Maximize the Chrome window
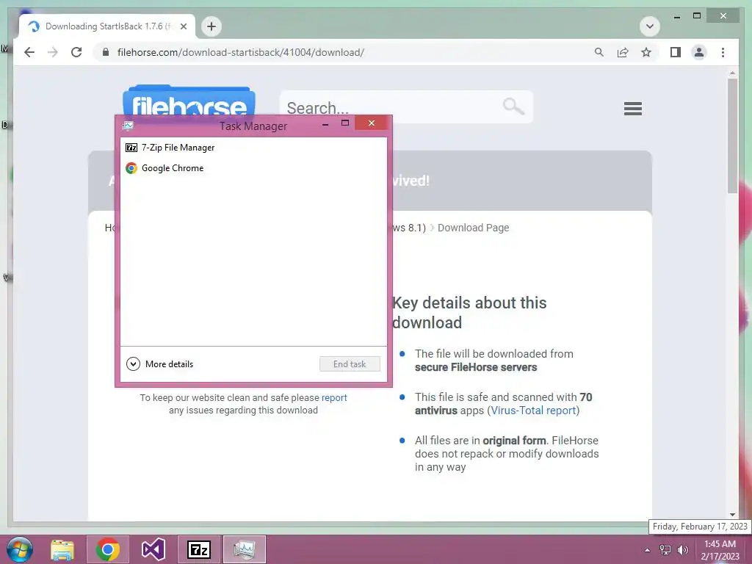752x564 pixels. [697, 16]
